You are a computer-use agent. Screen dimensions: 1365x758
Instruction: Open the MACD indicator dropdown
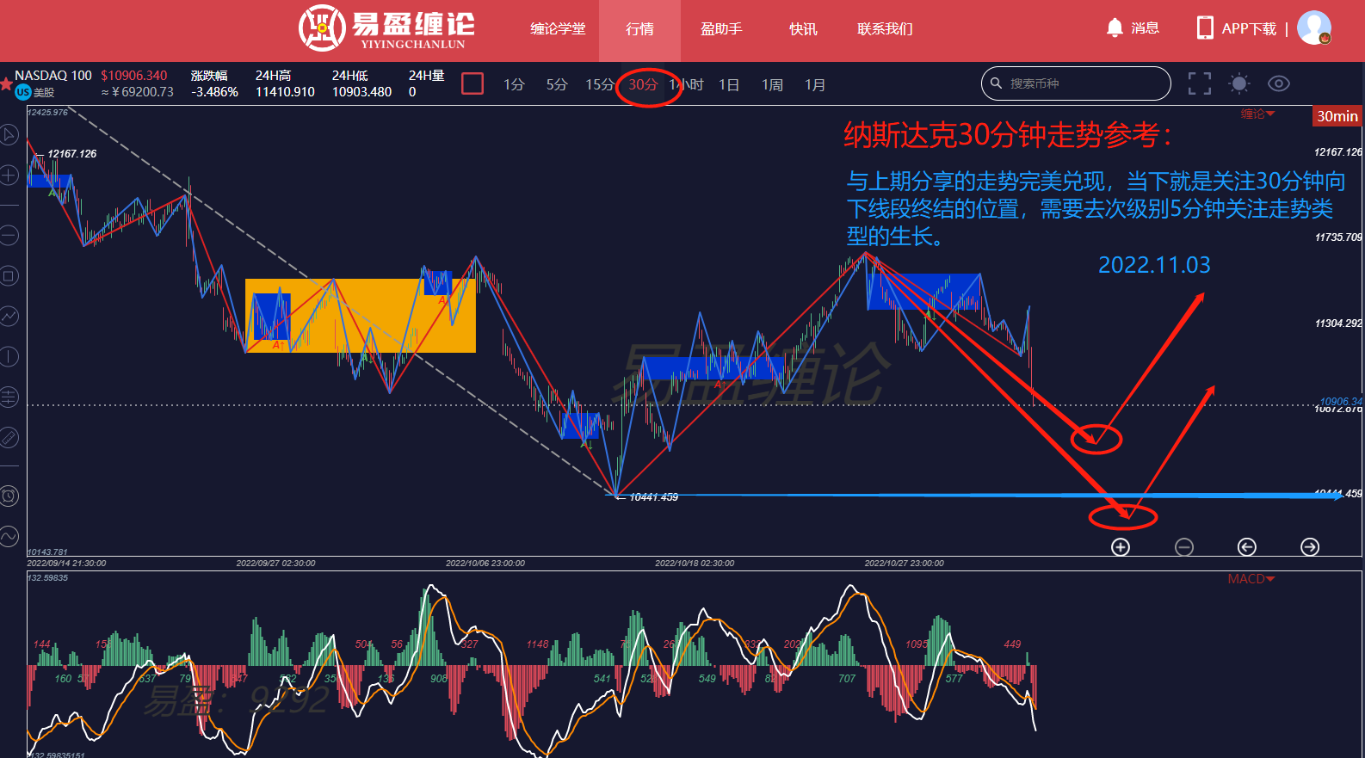[1251, 579]
